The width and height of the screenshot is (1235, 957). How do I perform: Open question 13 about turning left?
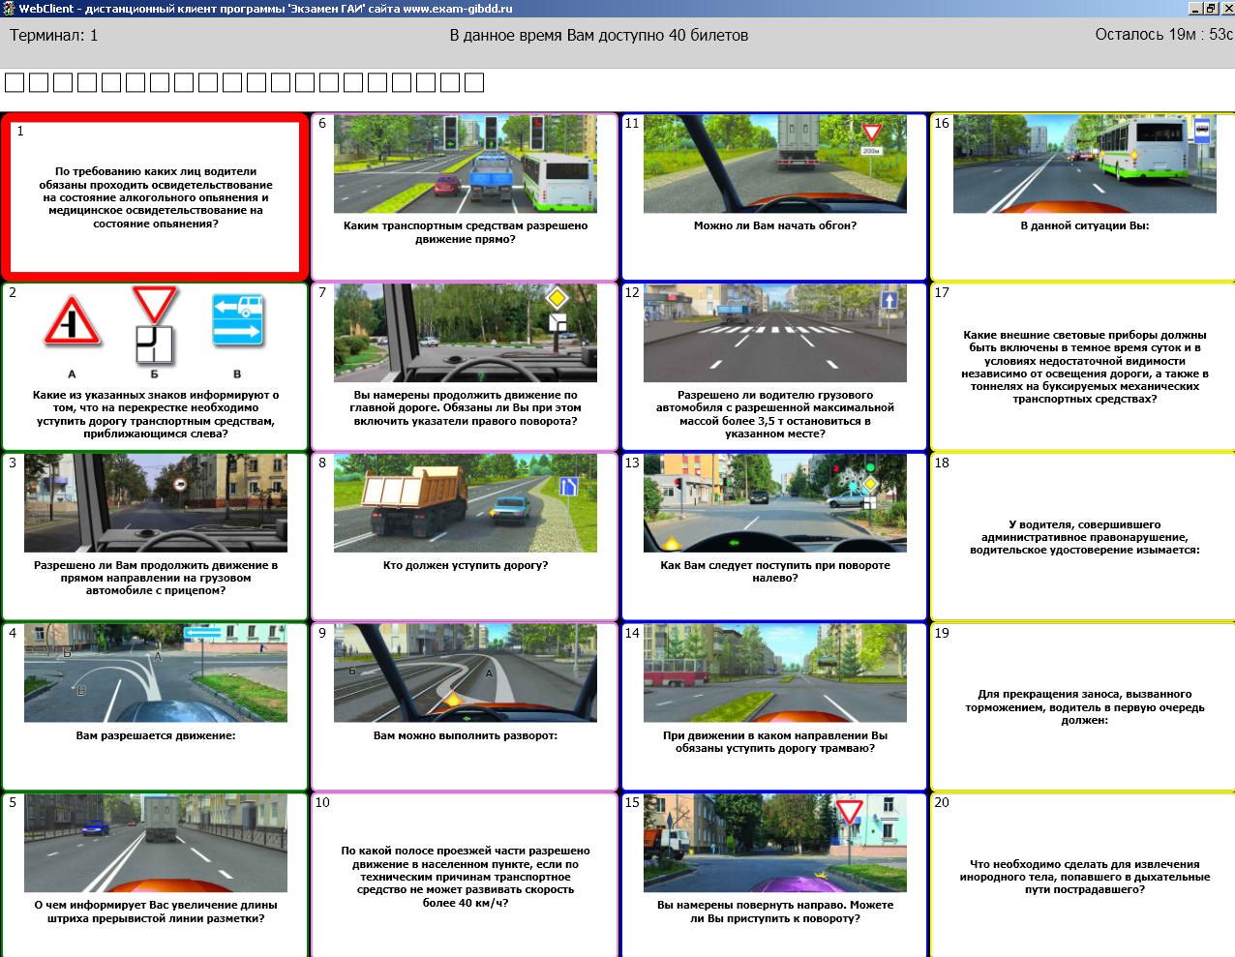774,503
